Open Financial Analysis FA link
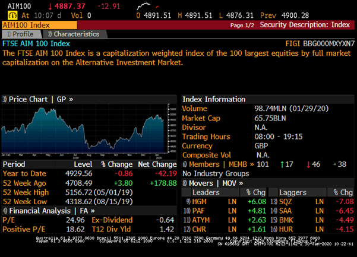357x257 pixels. (x=49, y=211)
